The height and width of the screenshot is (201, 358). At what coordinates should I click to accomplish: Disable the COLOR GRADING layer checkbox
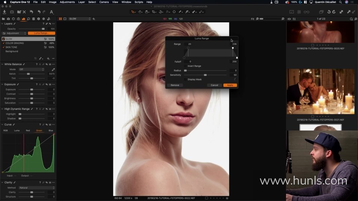(x=4, y=43)
